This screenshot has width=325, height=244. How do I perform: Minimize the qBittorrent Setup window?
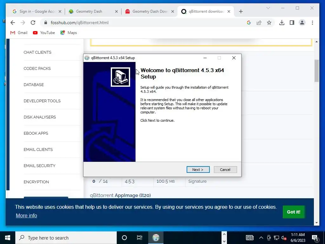[205, 58]
